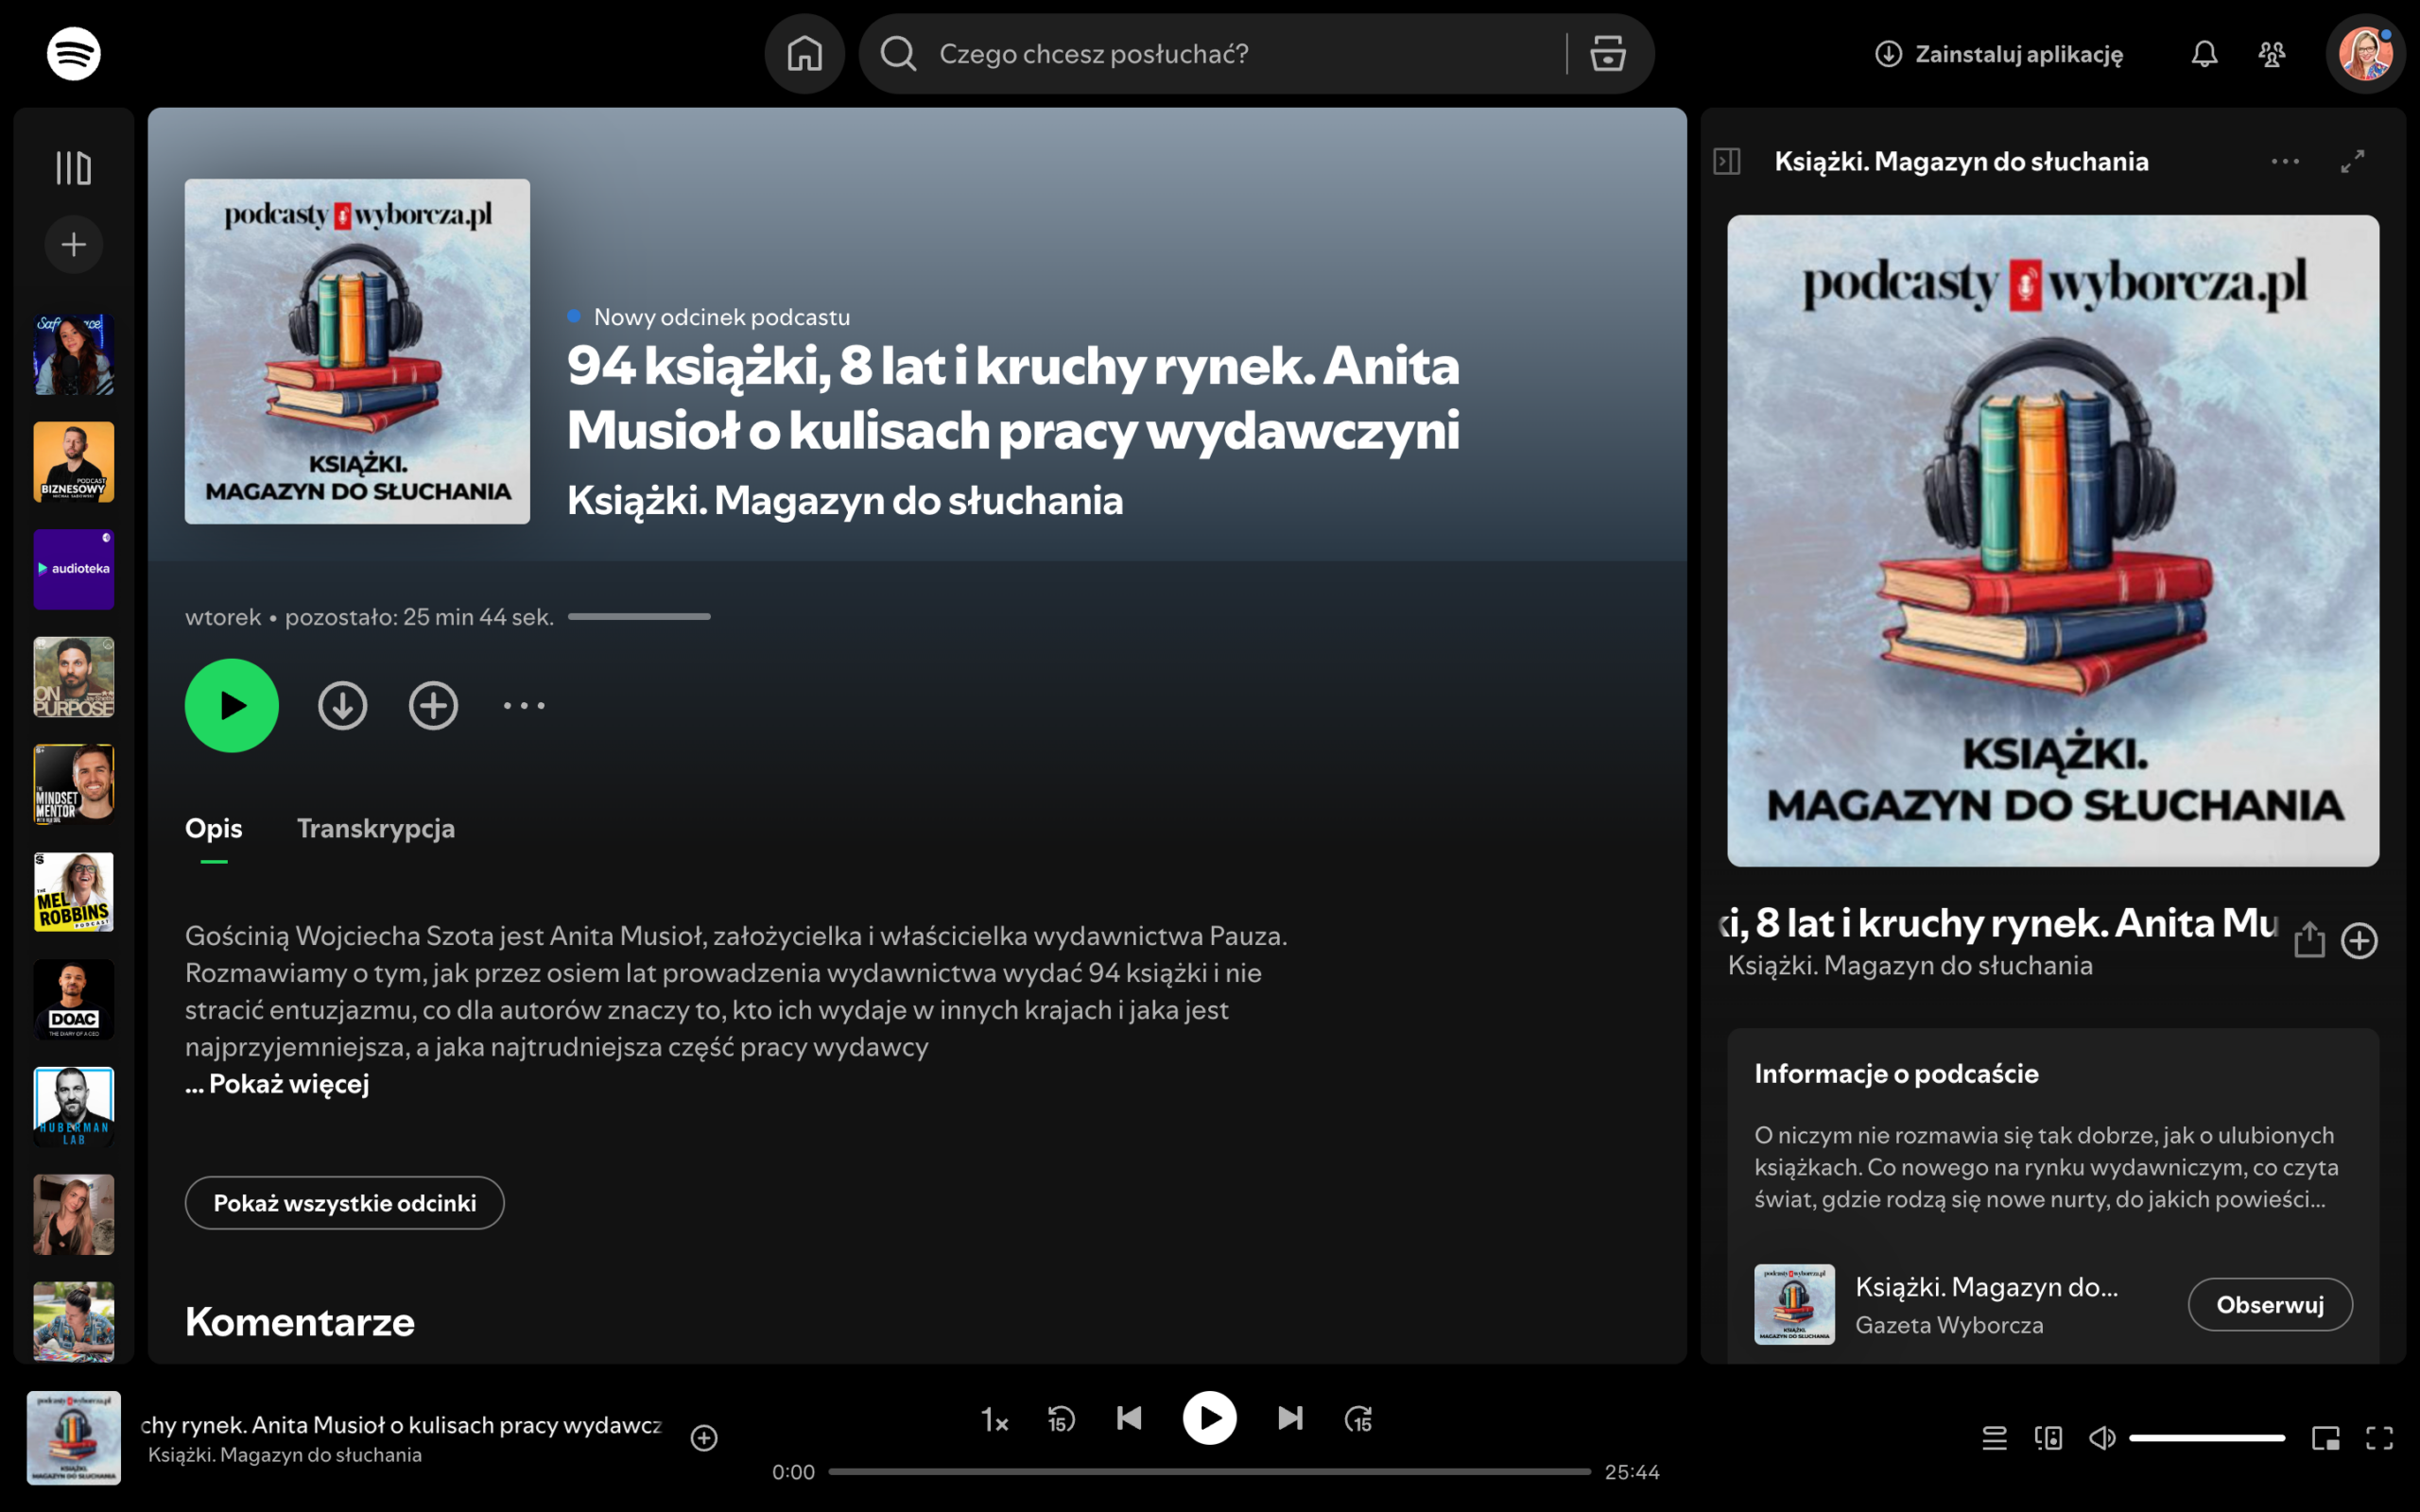Screen dimensions: 2420x1512
Task: Open the Friend Activity icon
Action: (2272, 54)
